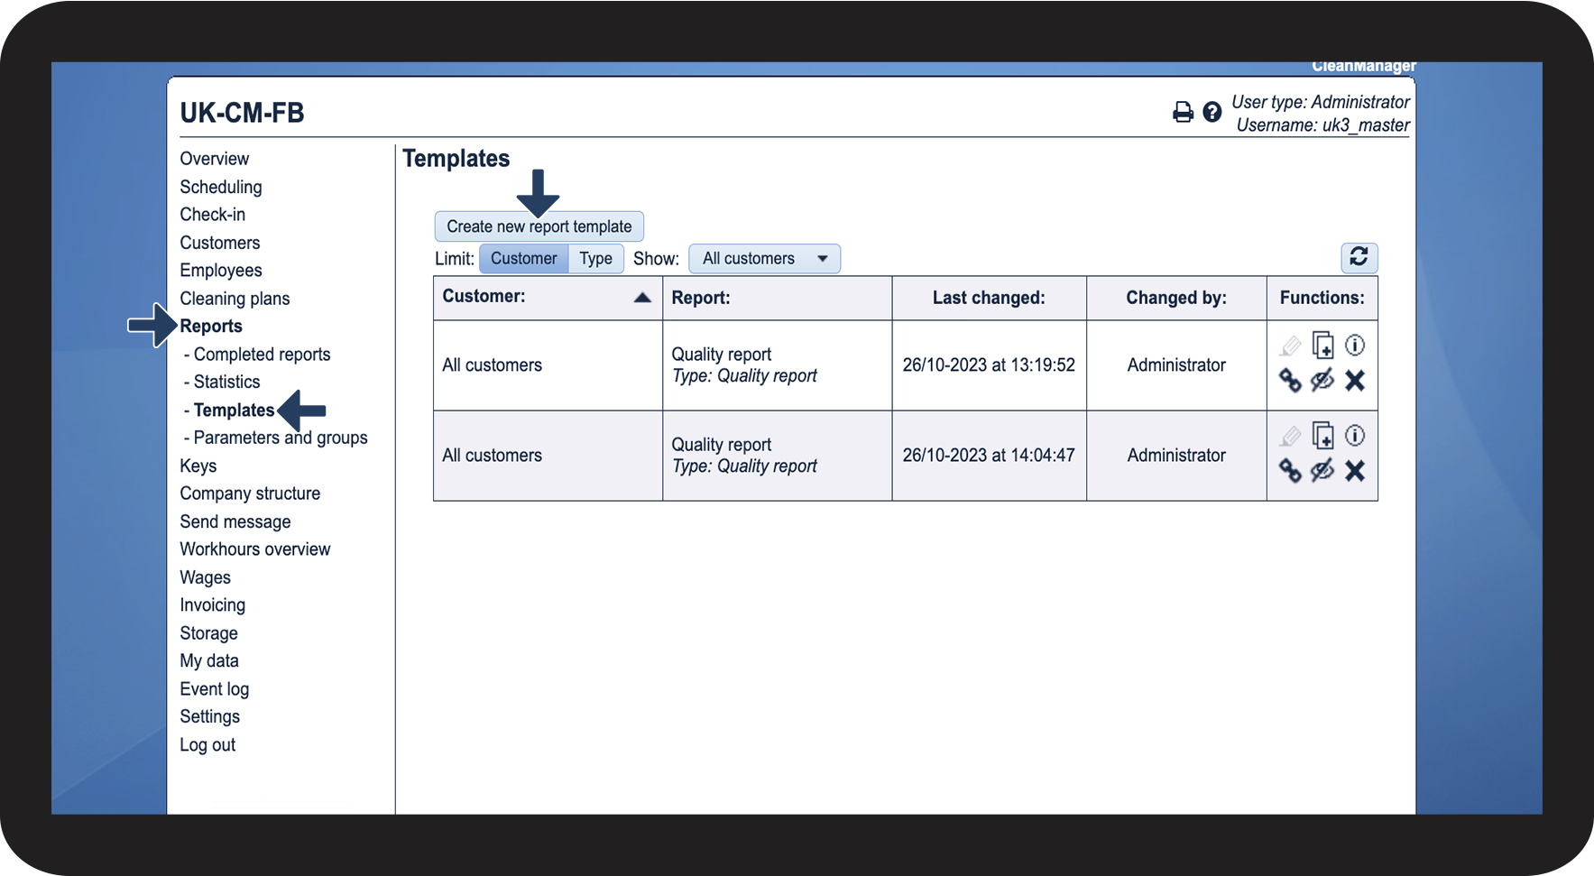Image resolution: width=1594 pixels, height=876 pixels.
Task: Click the printer icon in the header
Action: [x=1183, y=112]
